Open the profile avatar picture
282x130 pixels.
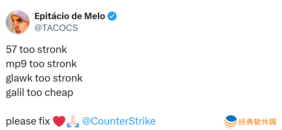coord(18,22)
